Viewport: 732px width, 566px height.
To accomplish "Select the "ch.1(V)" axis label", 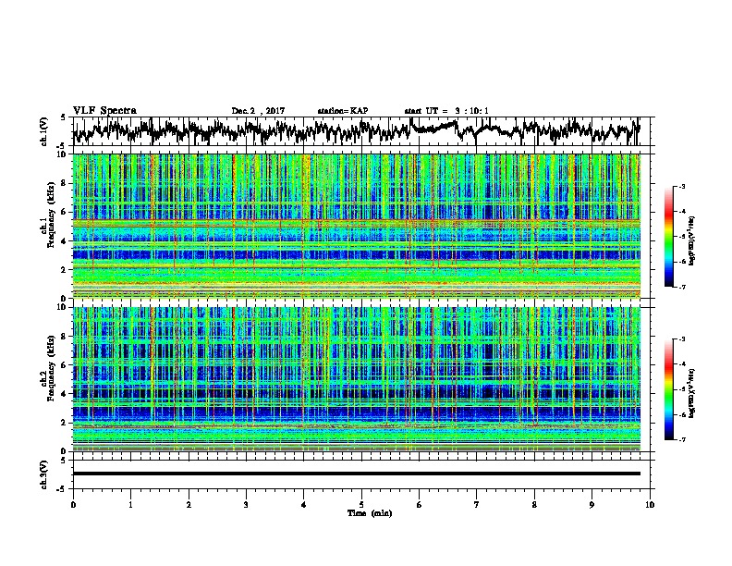I will click(44, 131).
